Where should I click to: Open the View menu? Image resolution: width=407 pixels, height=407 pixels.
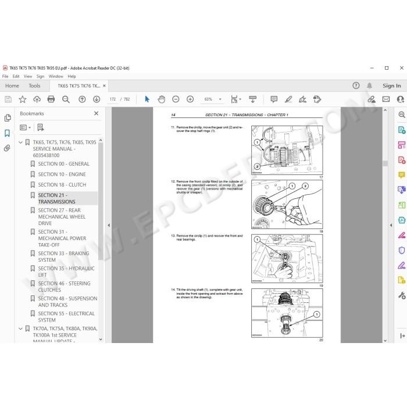click(28, 76)
